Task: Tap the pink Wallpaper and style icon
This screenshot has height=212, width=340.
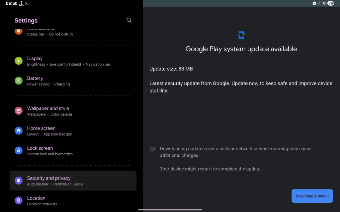Action: 19,111
